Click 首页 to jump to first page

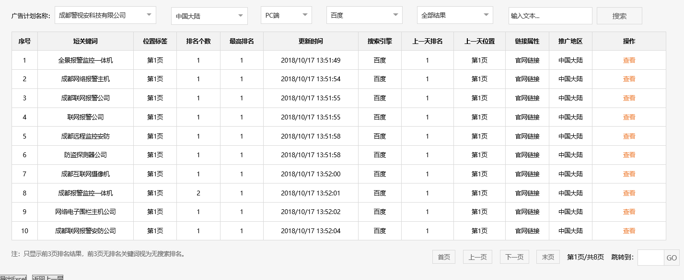coord(443,257)
